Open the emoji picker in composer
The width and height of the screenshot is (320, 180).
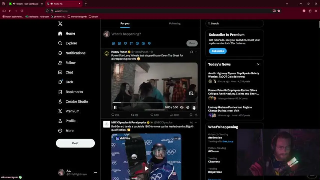pos(137,43)
